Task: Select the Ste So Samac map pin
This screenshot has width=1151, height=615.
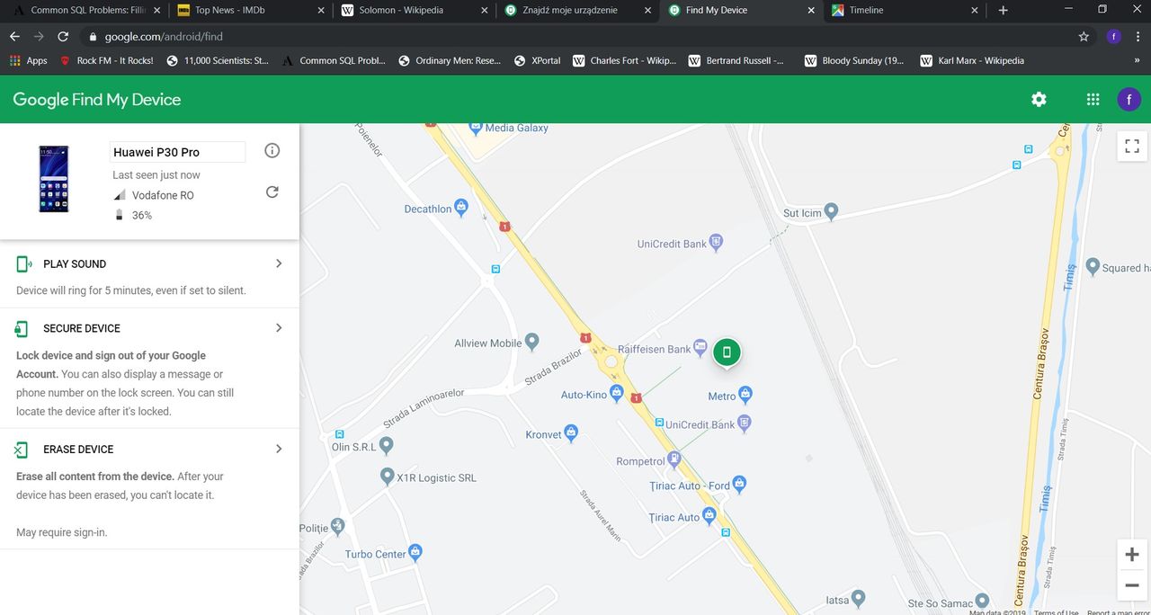Action: coord(983,601)
